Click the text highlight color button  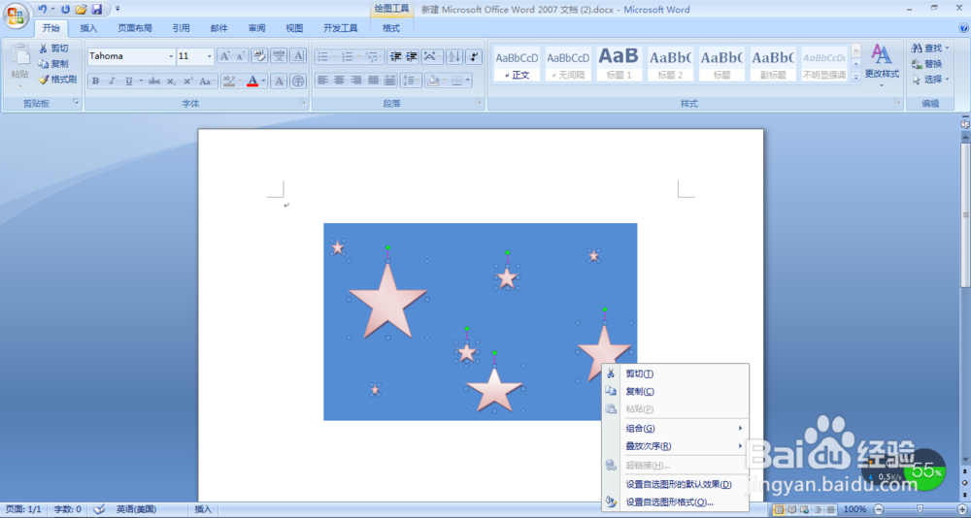229,81
